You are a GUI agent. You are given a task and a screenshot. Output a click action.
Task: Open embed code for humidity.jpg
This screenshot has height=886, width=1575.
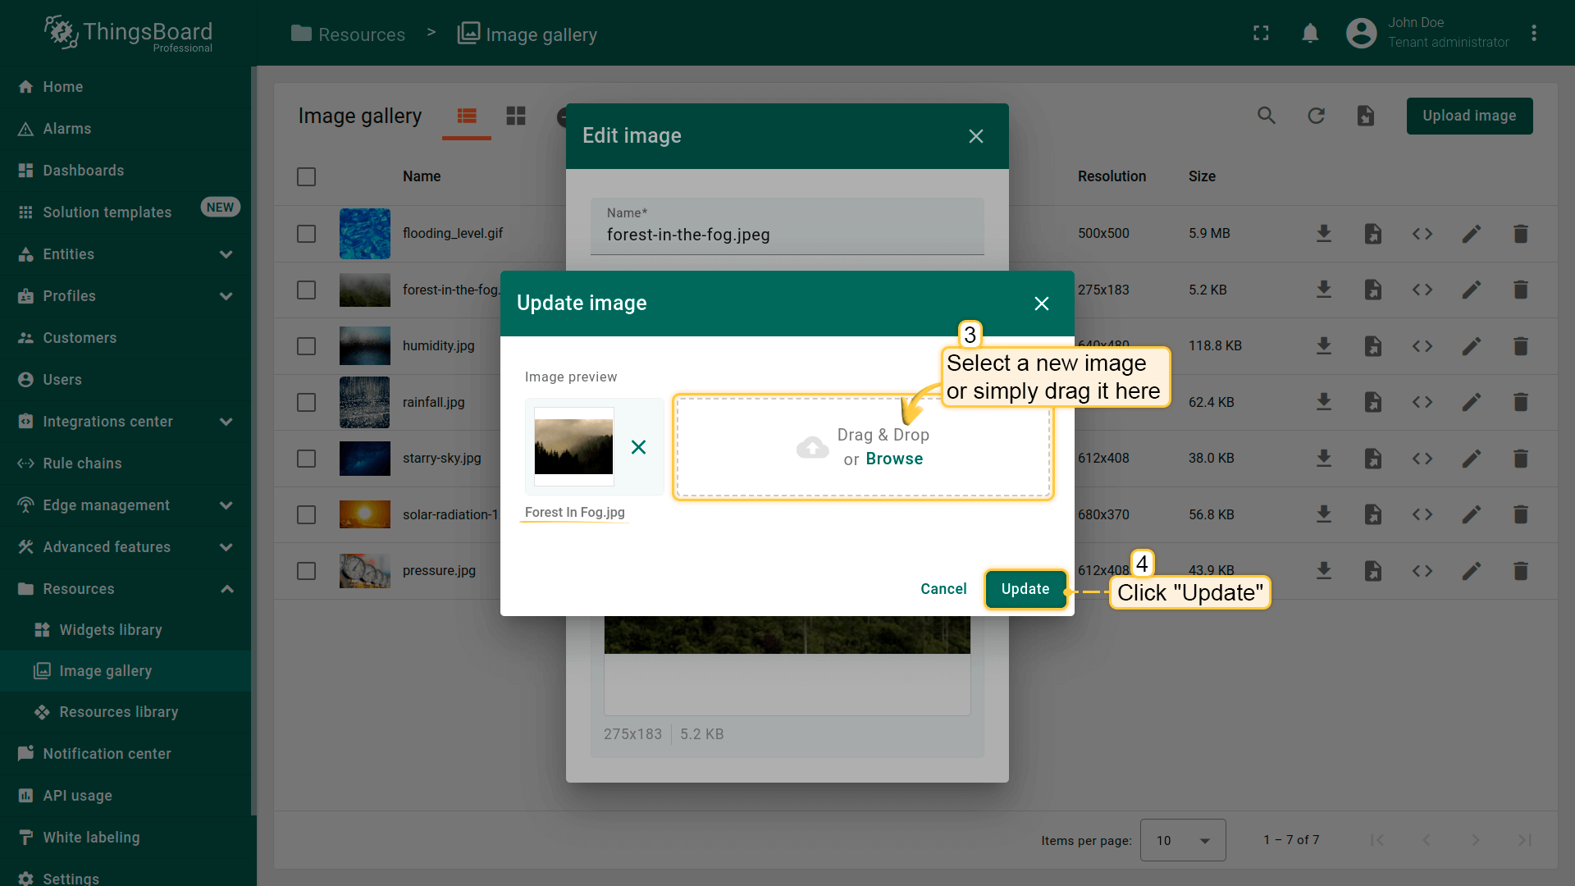(1422, 346)
